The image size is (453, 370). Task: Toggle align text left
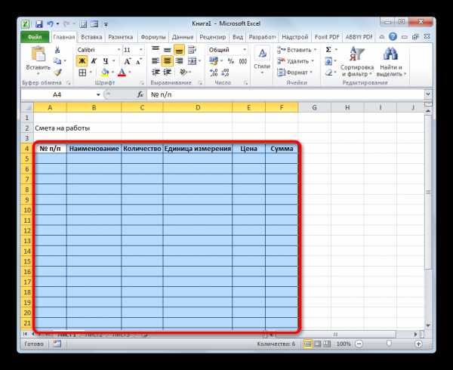(x=156, y=61)
